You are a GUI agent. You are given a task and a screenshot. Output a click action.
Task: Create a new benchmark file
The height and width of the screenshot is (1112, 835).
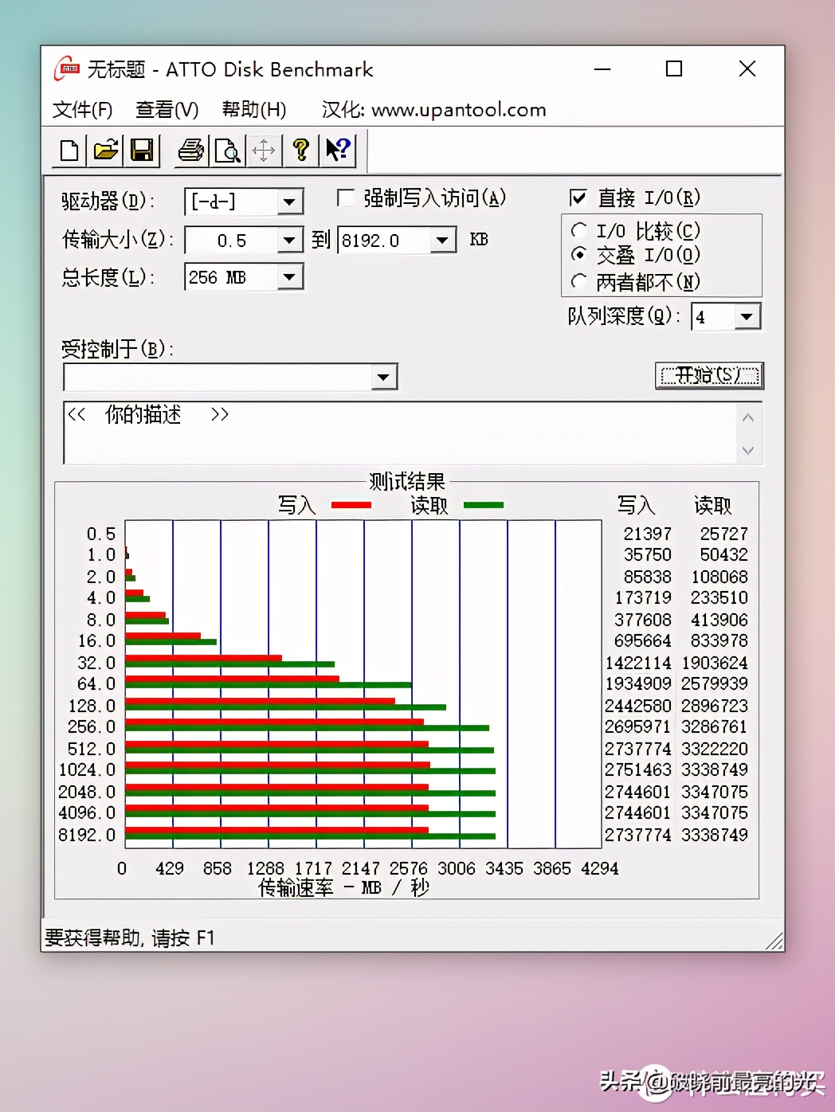pos(68,150)
